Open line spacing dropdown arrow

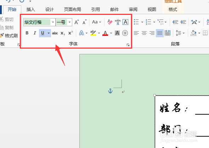(184, 33)
